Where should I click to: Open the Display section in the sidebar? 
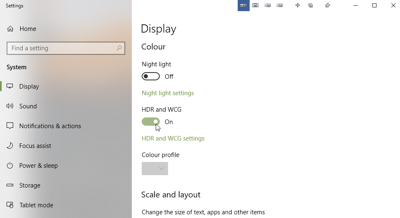tap(29, 87)
